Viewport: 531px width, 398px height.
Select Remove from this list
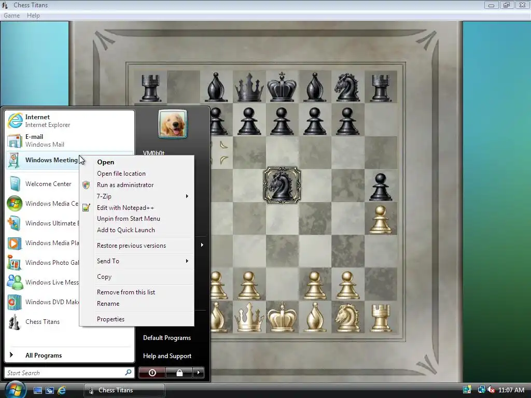137,292
